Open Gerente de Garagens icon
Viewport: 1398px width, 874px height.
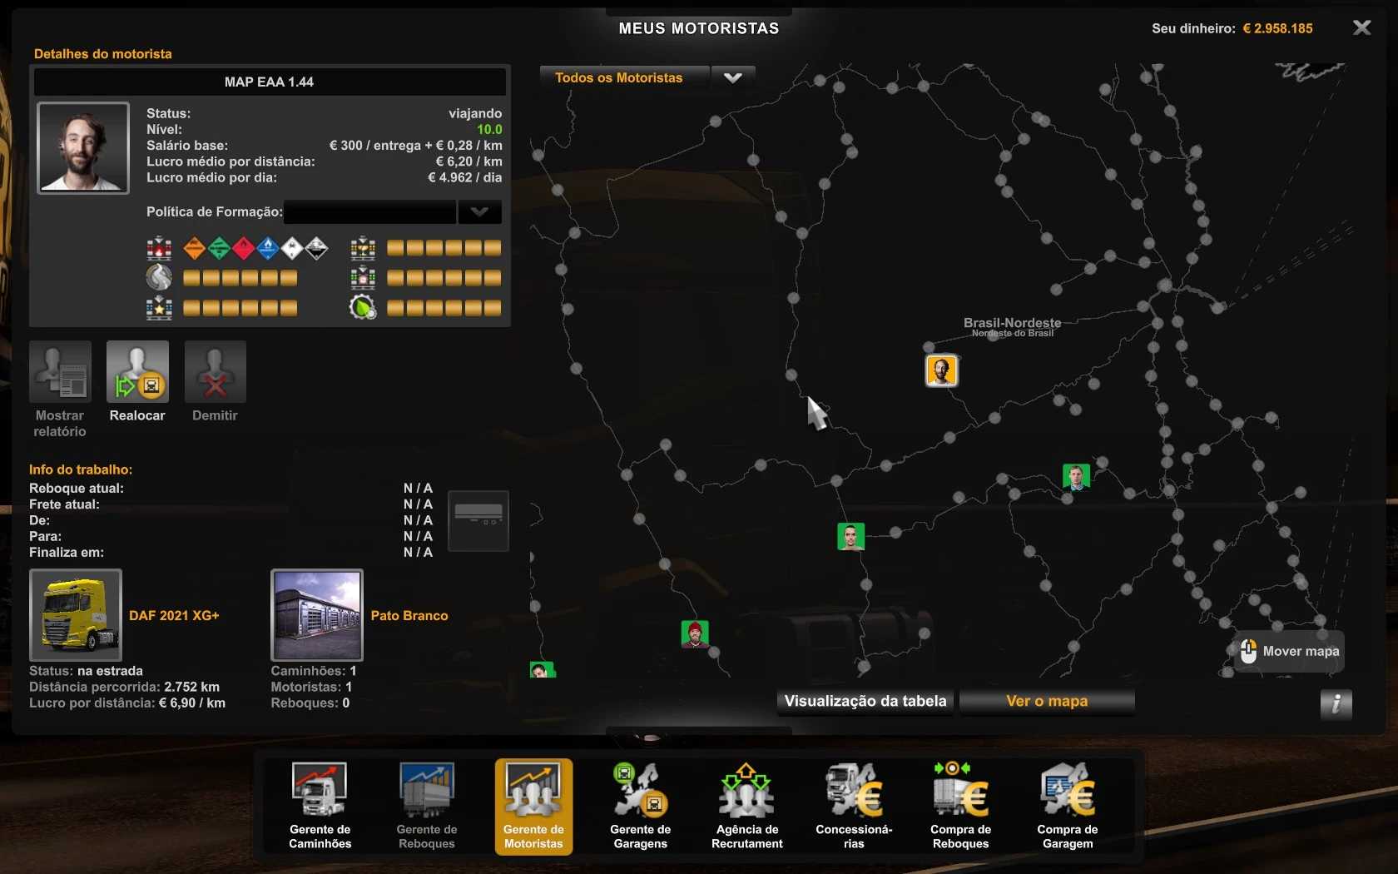[x=640, y=804]
